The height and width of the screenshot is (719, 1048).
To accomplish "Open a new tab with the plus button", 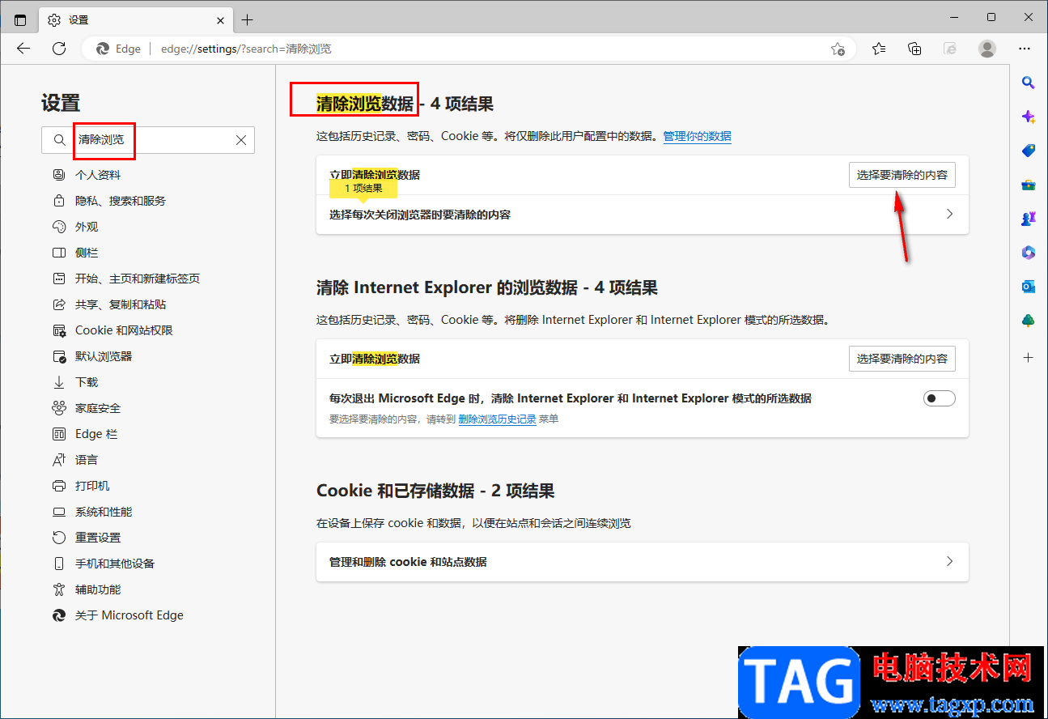I will (247, 19).
